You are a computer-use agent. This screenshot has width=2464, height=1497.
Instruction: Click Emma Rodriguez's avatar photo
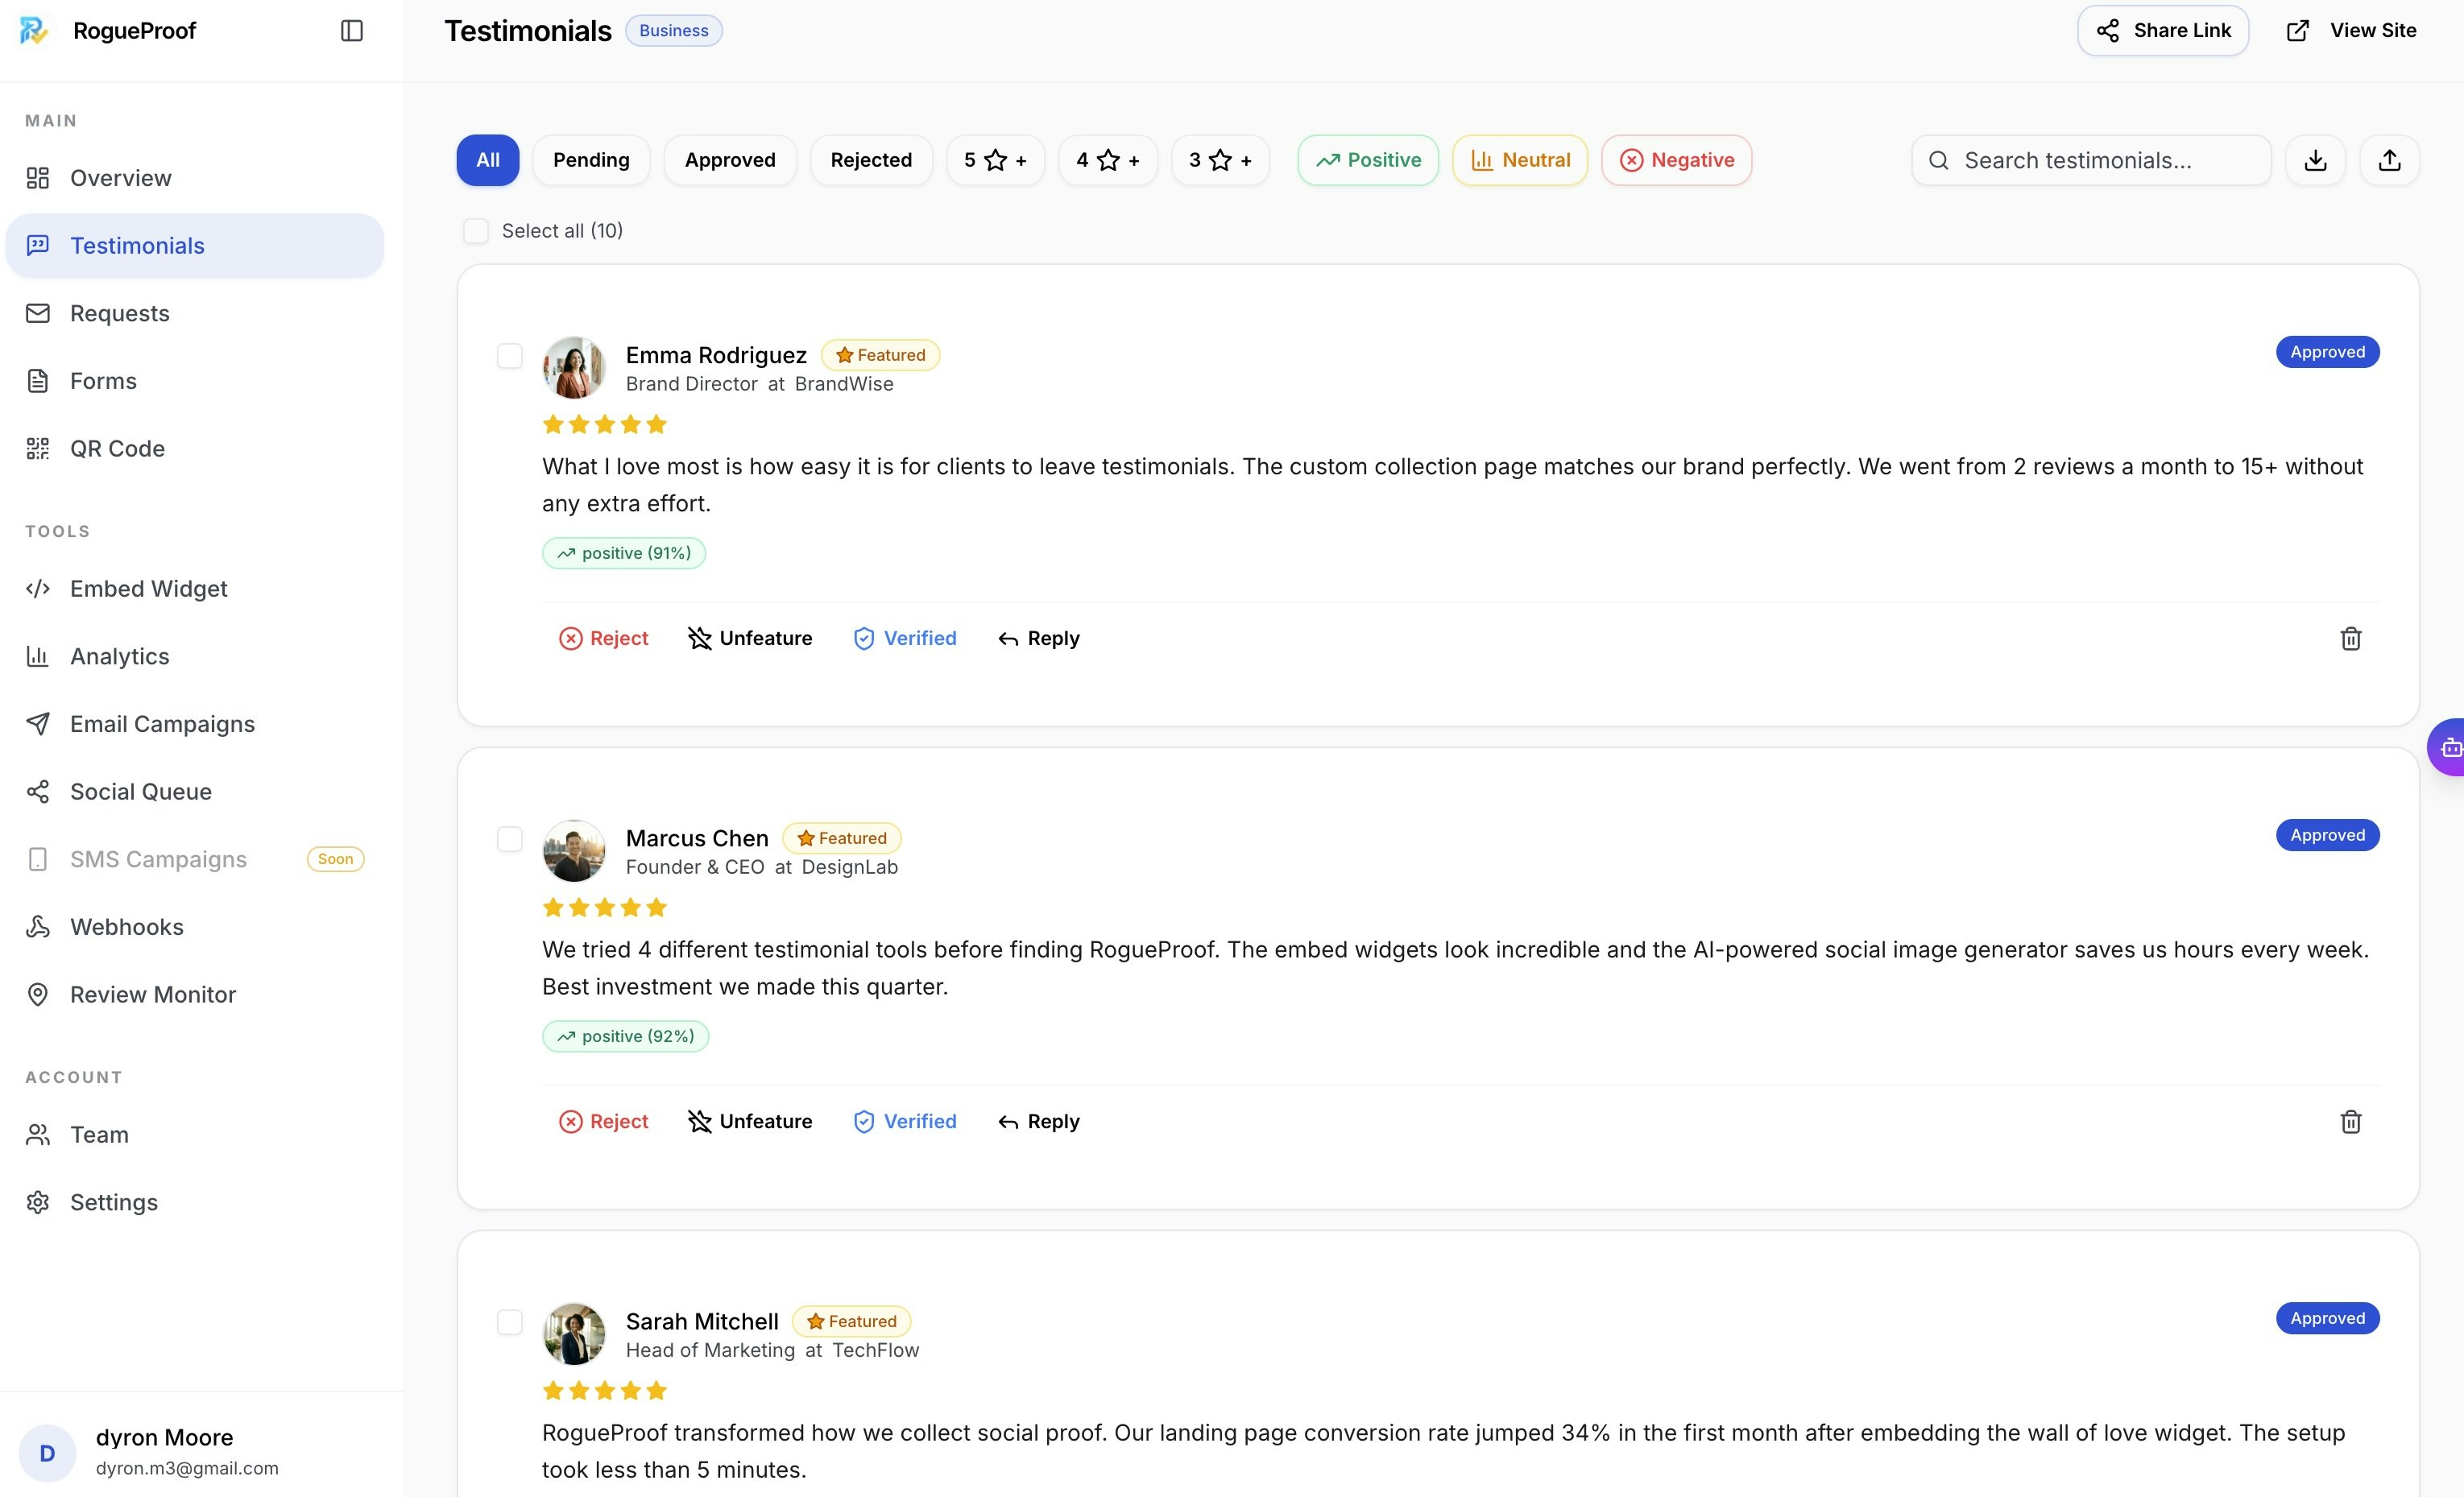click(574, 368)
